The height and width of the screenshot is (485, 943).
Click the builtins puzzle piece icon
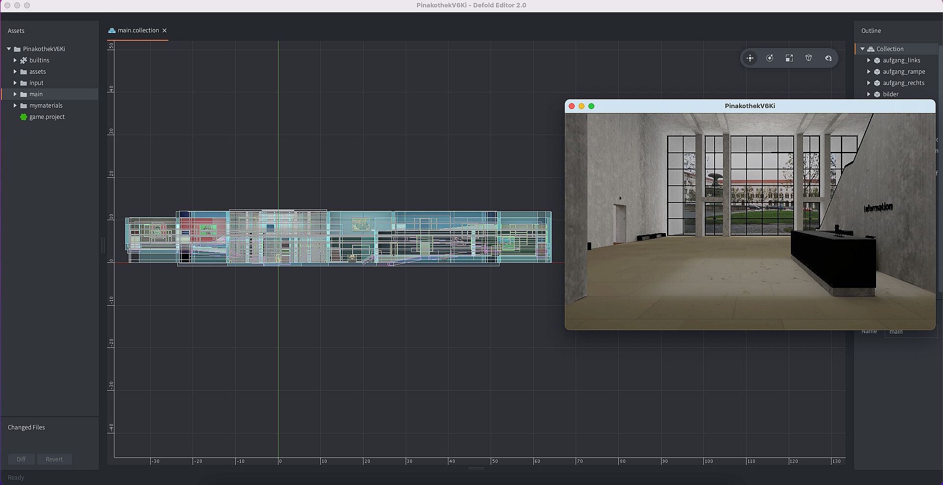coord(23,60)
